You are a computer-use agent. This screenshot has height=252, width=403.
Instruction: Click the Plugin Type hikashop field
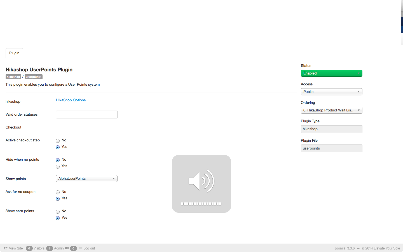click(x=332, y=129)
